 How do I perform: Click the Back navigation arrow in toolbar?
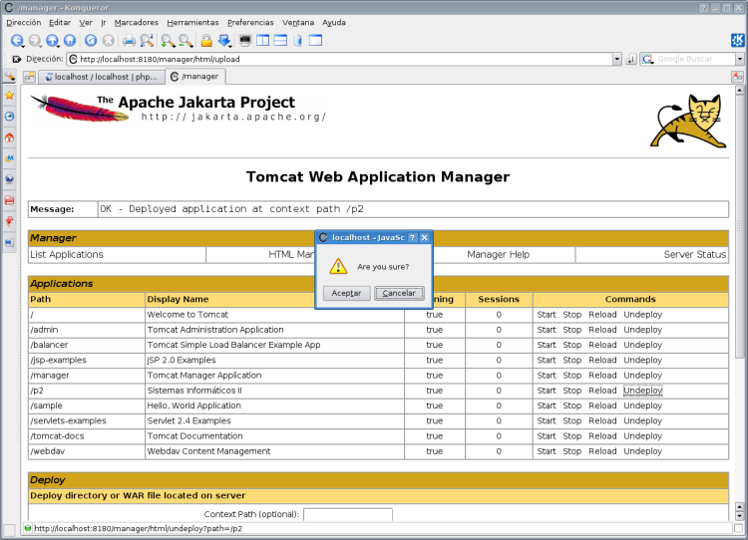17,41
